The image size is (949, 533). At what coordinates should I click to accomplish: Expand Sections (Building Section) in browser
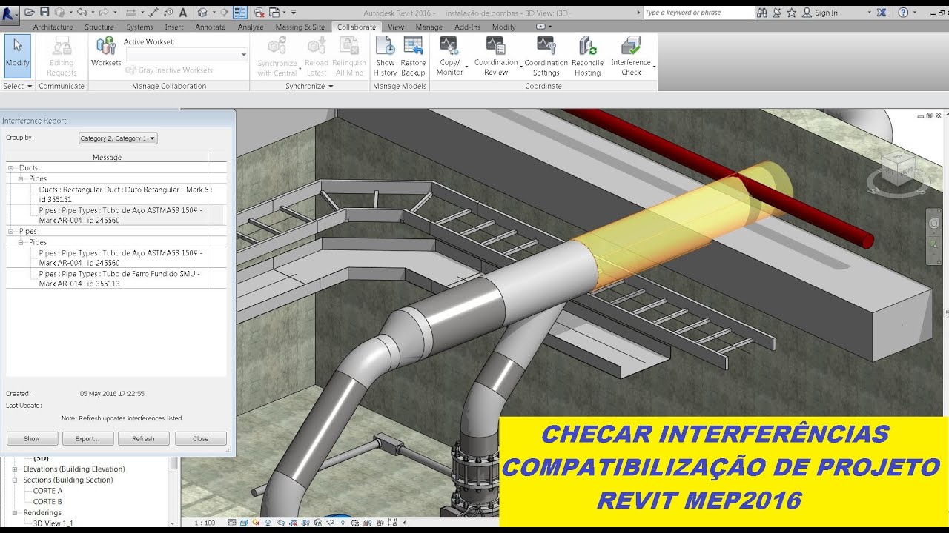[x=16, y=480]
